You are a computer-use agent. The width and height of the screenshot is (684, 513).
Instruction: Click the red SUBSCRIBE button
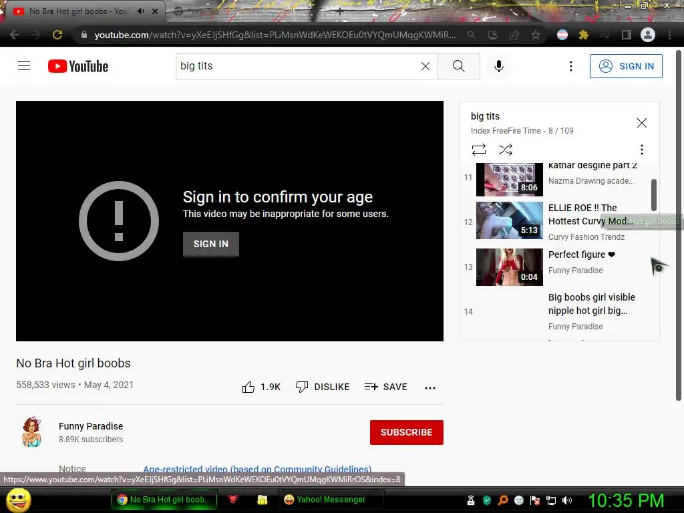point(407,432)
